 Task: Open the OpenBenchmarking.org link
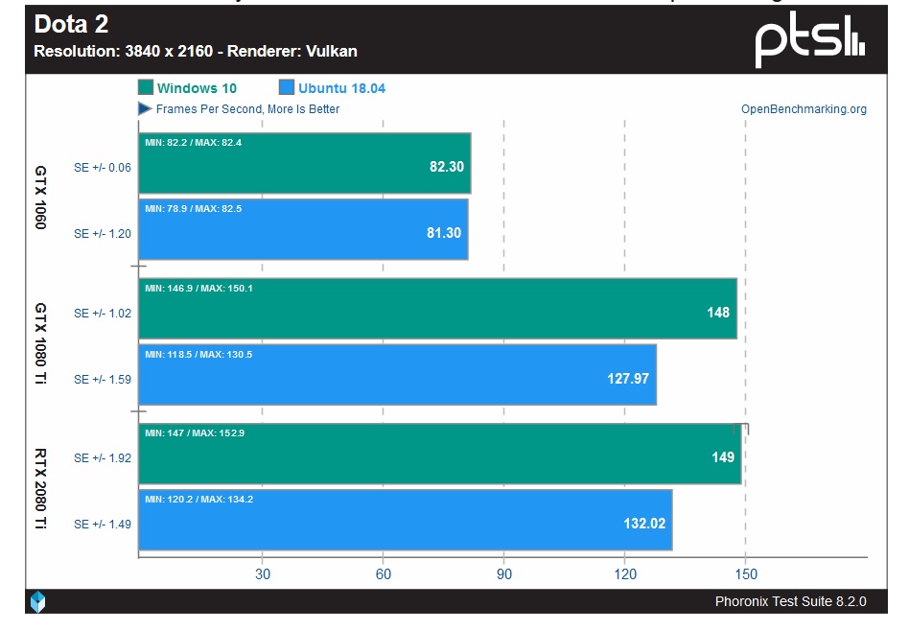[804, 109]
